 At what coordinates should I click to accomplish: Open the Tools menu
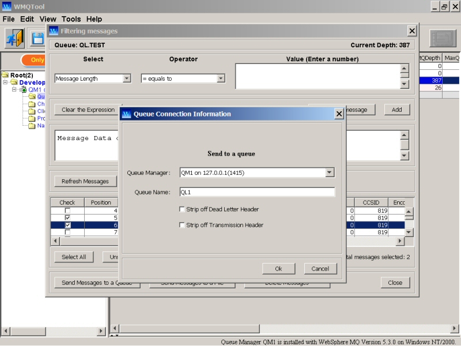pos(71,19)
